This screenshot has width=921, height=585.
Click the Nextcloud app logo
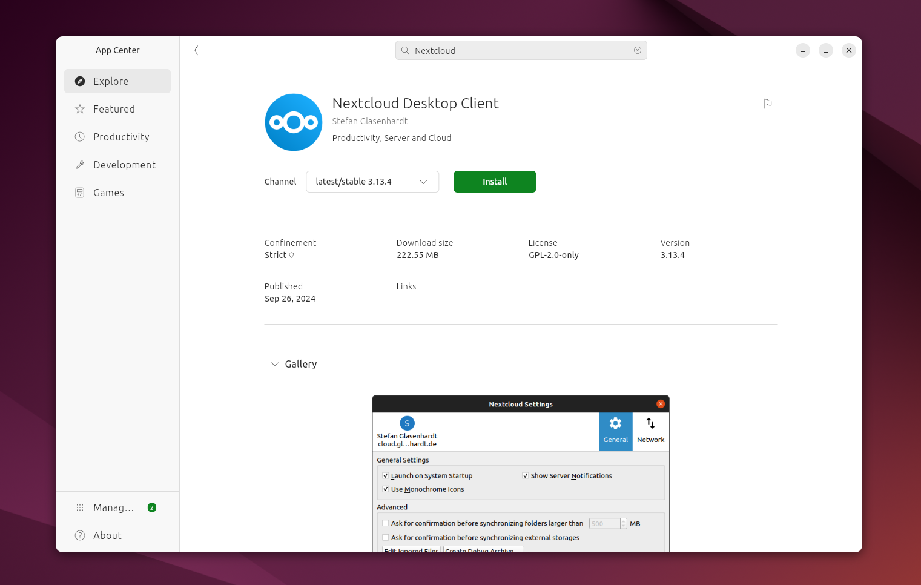[x=294, y=122]
